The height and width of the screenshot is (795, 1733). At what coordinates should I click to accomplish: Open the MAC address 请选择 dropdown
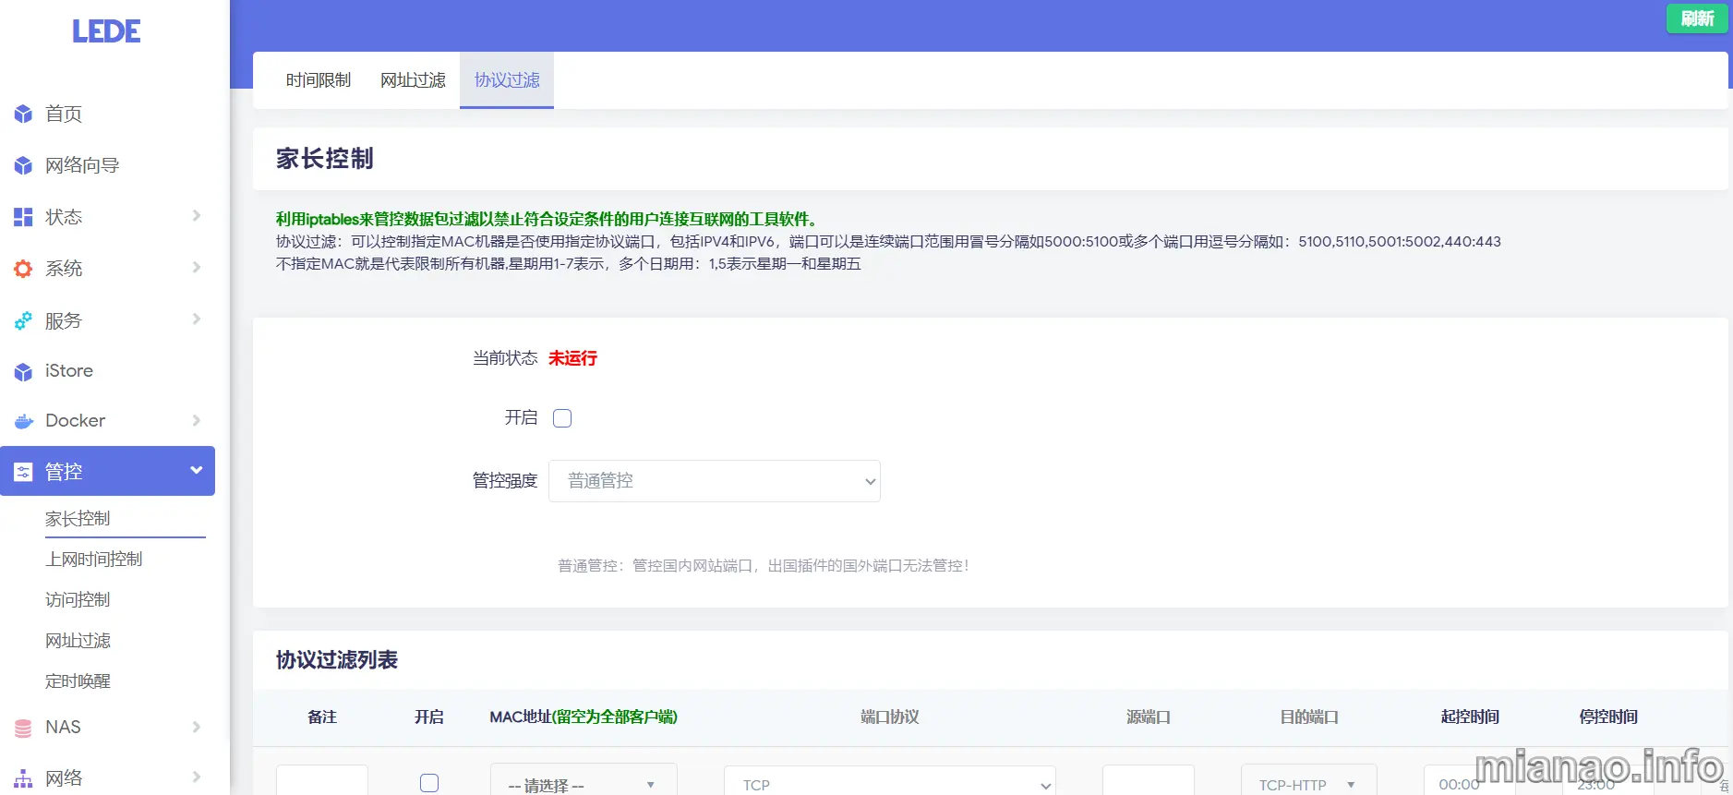pyautogui.click(x=583, y=784)
